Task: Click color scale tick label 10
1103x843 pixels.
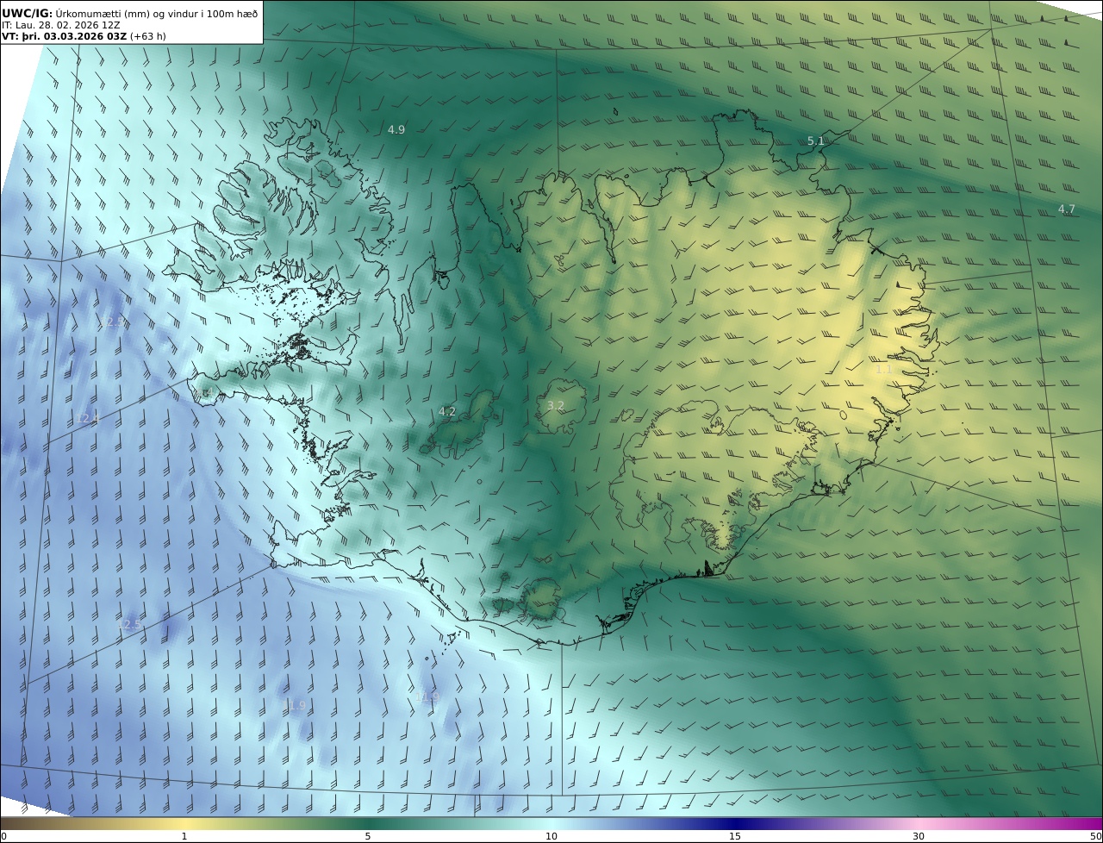Action: click(551, 836)
